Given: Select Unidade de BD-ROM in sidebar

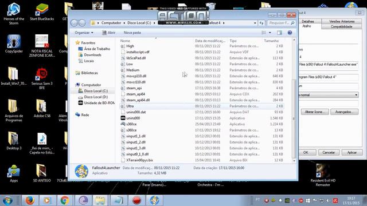Looking at the screenshot, I should click(99, 103).
